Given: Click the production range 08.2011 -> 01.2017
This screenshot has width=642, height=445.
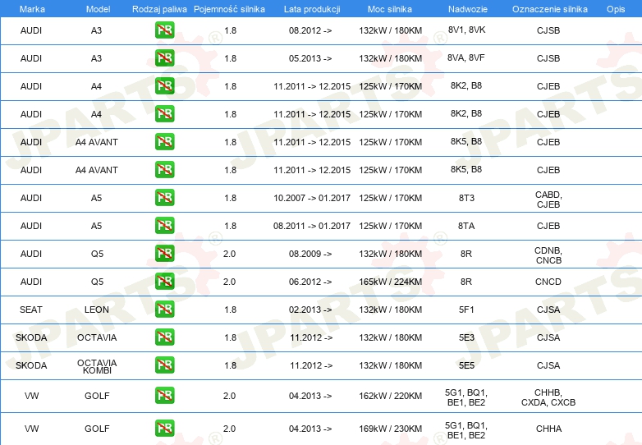Looking at the screenshot, I should (x=312, y=226).
